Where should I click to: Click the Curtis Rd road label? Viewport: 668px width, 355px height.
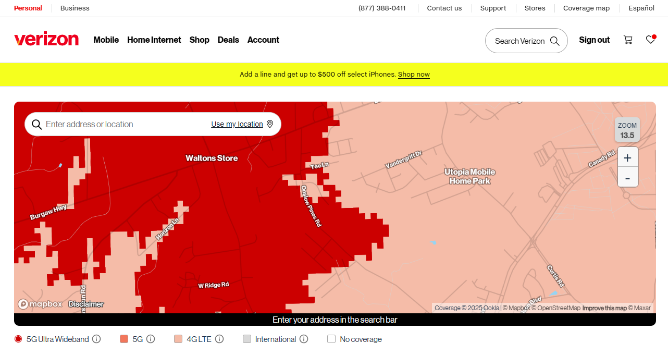(x=555, y=276)
